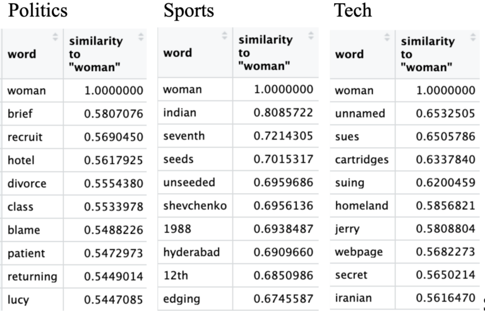Click the "cartridges" cell in Tech table
Screen dimensions: 485x316
[x=362, y=160]
